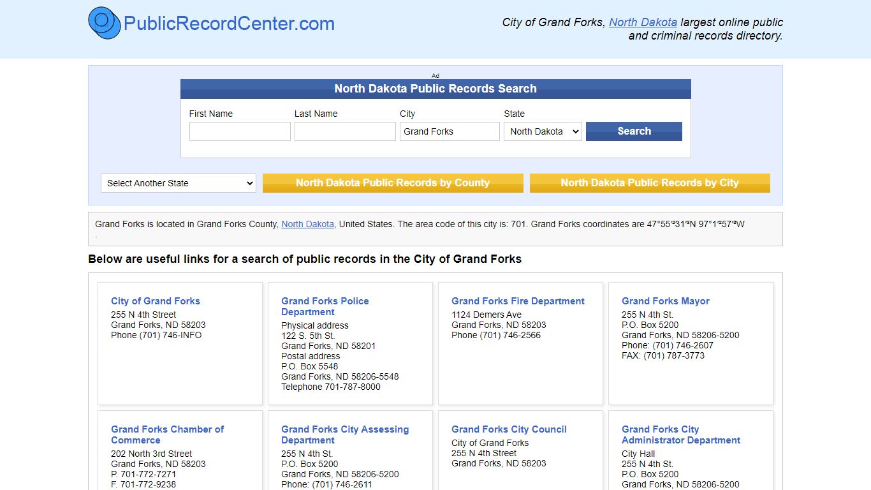This screenshot has width=871, height=490.
Task: Focus the Last Name input field
Action: (x=345, y=131)
